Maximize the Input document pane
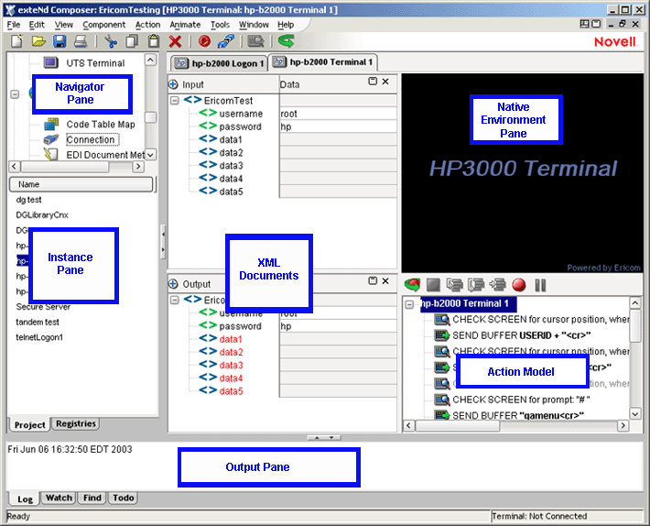The width and height of the screenshot is (650, 526). click(373, 82)
